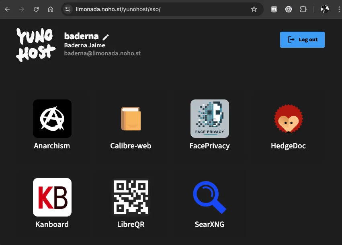Viewport: 342px width, 245px height.
Task: Open the HedgeDoc hedgehog icon
Action: [x=288, y=119]
